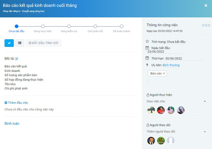Select the suited man follower avatar
Screen dimensions: 212x149
tap(151, 141)
